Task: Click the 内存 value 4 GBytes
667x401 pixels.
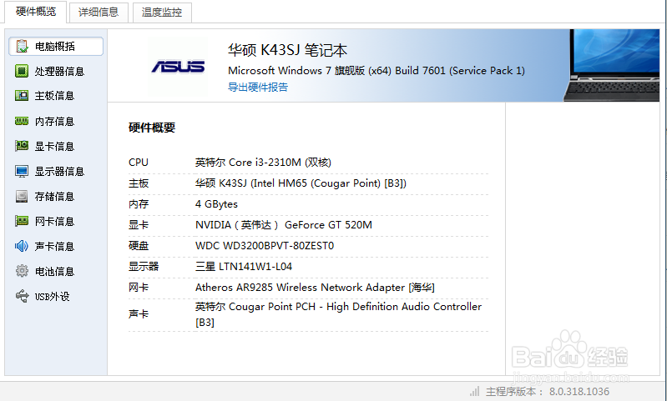Action: tap(216, 204)
